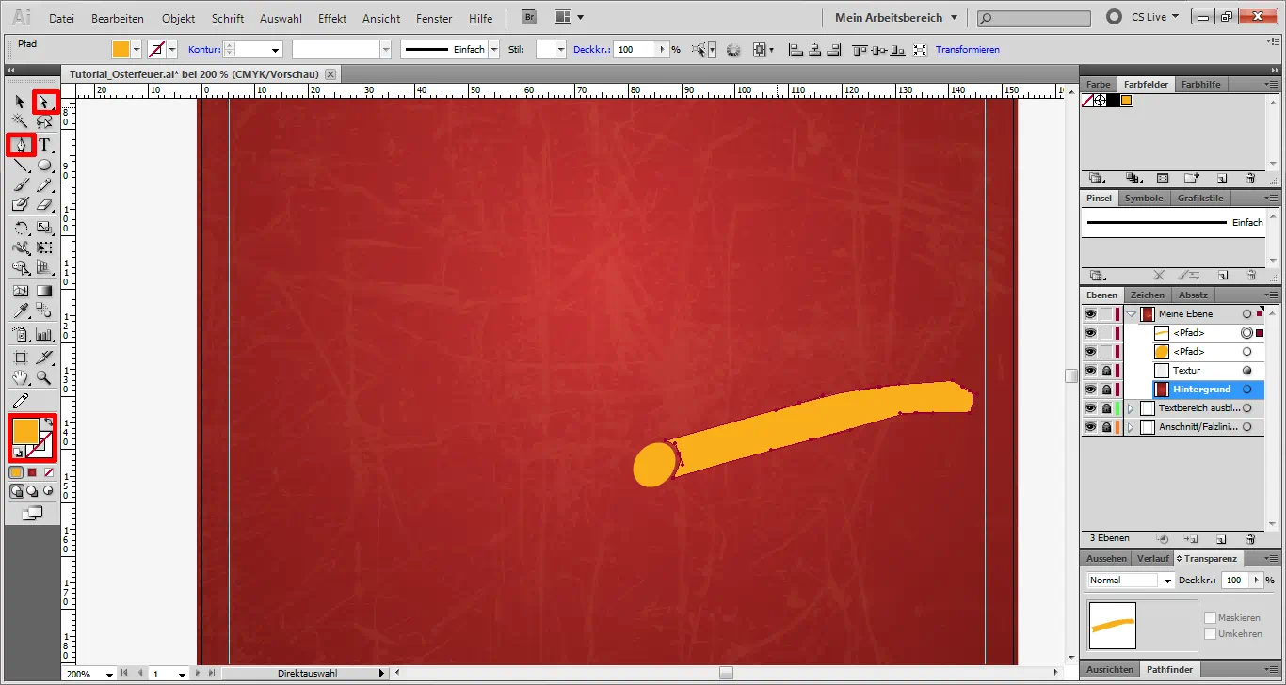Screen dimensions: 1286x685
Task: Hide the Textur layer visibility eye
Action: (x=1090, y=370)
